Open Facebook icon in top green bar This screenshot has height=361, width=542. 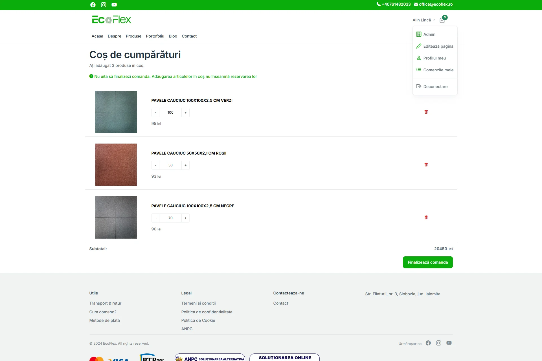click(93, 5)
